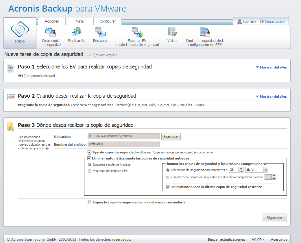Click the Crear copia de seguridad icon
301x243 pixels.
tap(51, 32)
